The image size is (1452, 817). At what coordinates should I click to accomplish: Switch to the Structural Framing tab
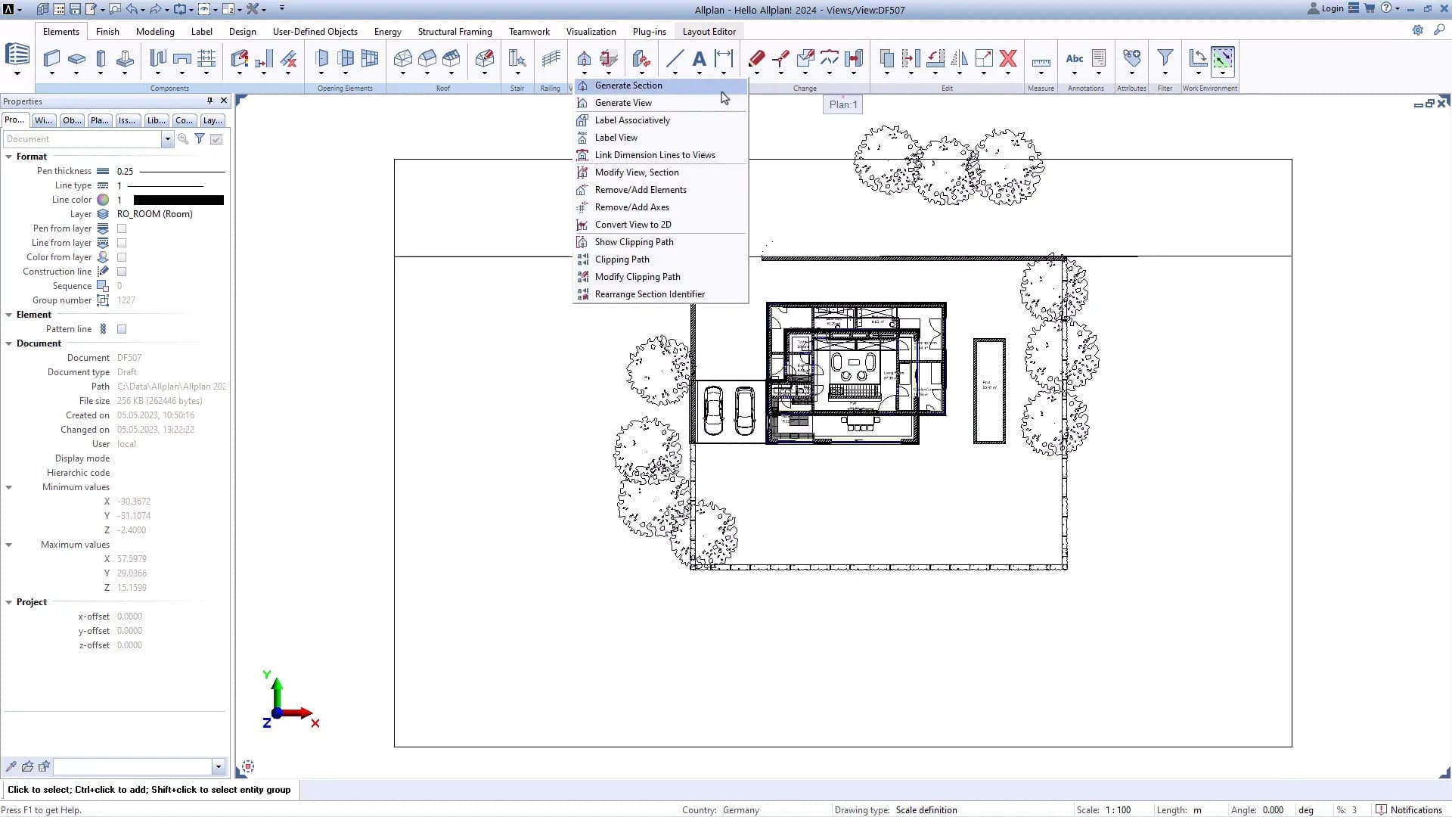click(455, 32)
